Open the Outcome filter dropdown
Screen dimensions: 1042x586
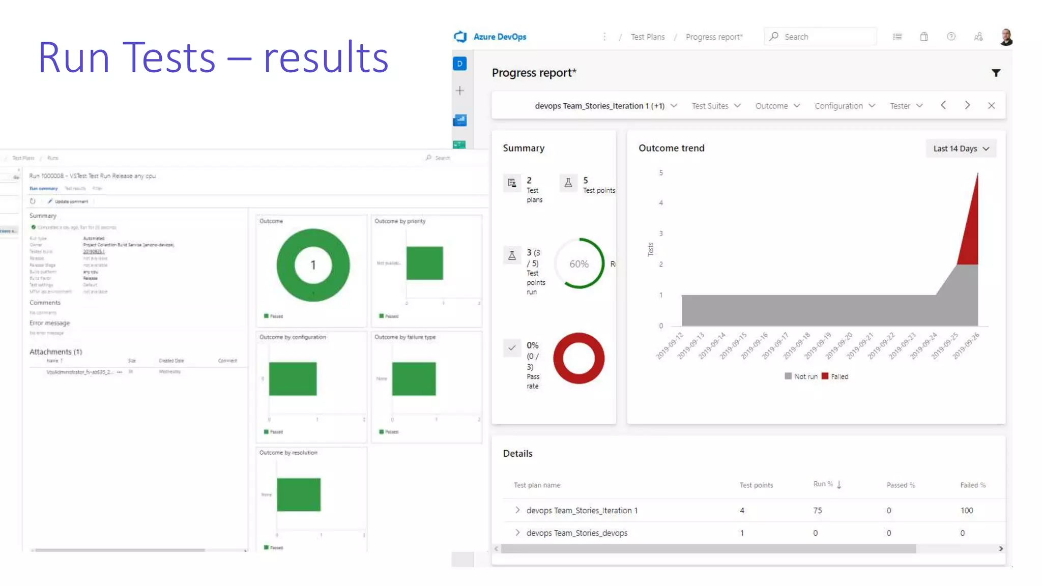777,106
